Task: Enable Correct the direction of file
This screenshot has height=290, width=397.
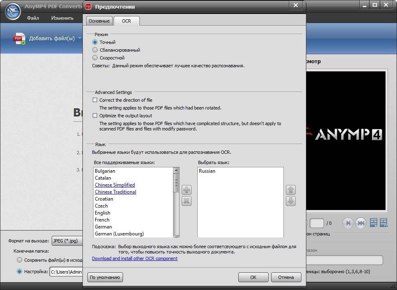Action: (95, 100)
